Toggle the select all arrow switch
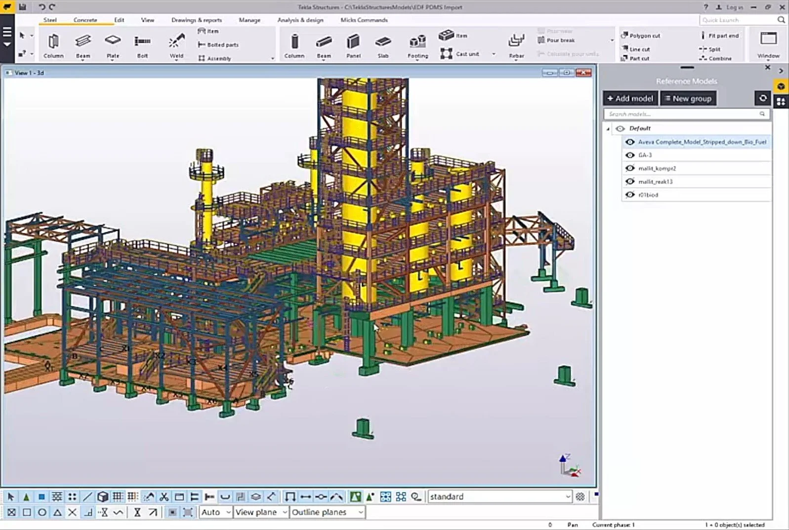789x530 pixels. tap(11, 496)
